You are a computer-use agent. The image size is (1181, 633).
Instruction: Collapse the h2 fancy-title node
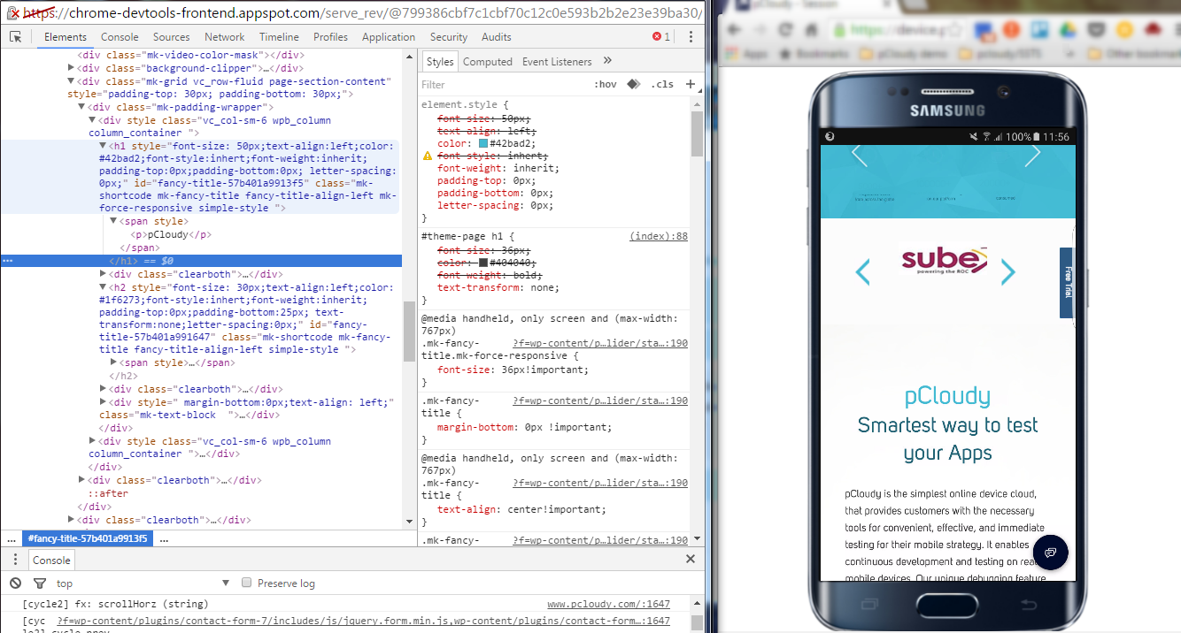[103, 287]
